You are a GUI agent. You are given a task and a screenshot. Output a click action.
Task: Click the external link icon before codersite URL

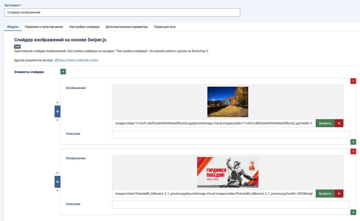coord(56,60)
